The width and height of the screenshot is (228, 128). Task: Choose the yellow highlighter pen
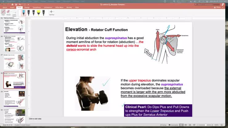tap(39, 13)
